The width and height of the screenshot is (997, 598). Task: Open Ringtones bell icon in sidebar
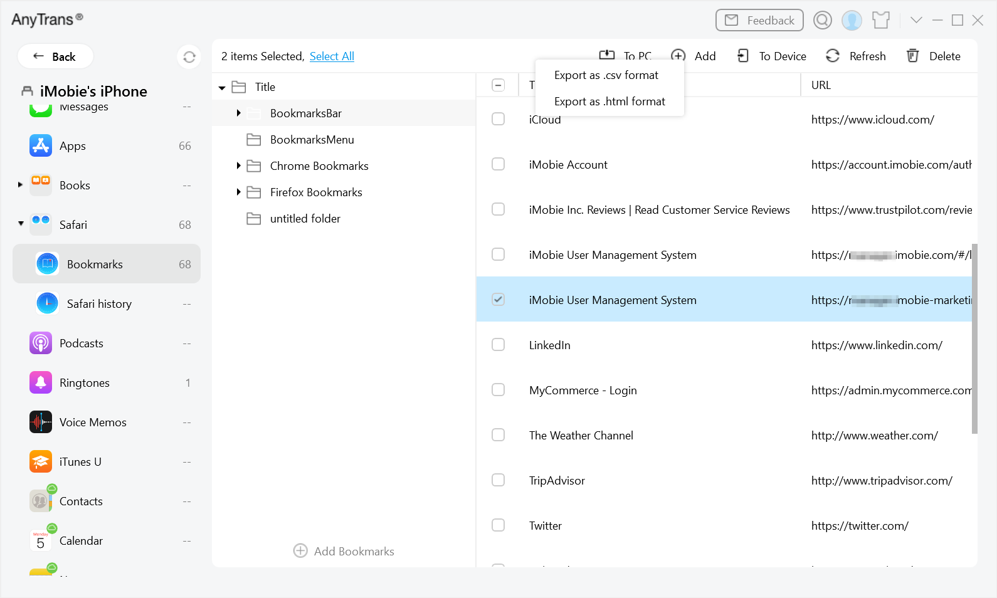(41, 382)
